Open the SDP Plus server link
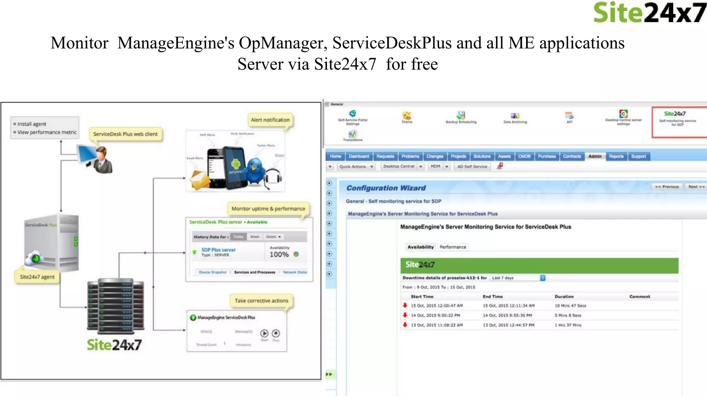The height and width of the screenshot is (398, 707). pyautogui.click(x=219, y=250)
